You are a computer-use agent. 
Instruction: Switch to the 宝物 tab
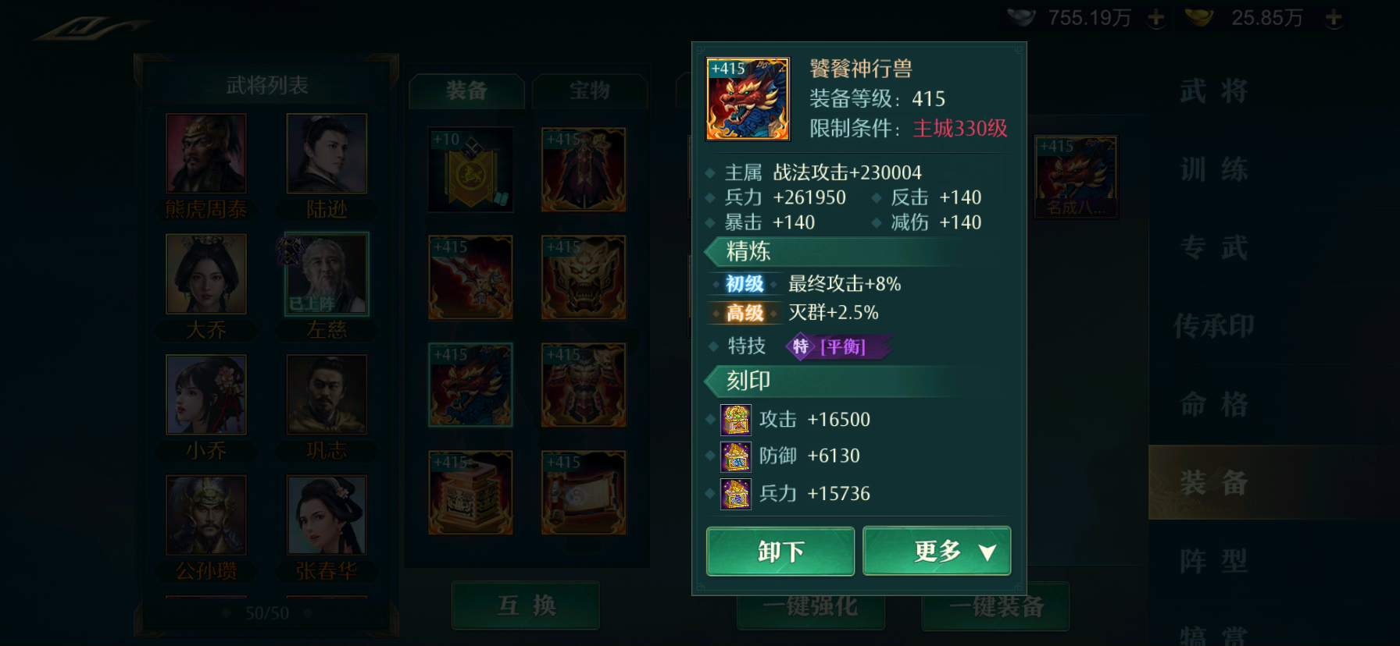pyautogui.click(x=590, y=91)
